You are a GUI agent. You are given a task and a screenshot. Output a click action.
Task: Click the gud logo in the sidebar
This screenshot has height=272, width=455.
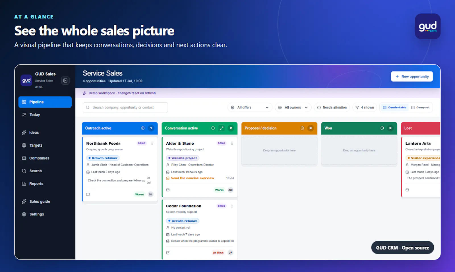pos(26,80)
